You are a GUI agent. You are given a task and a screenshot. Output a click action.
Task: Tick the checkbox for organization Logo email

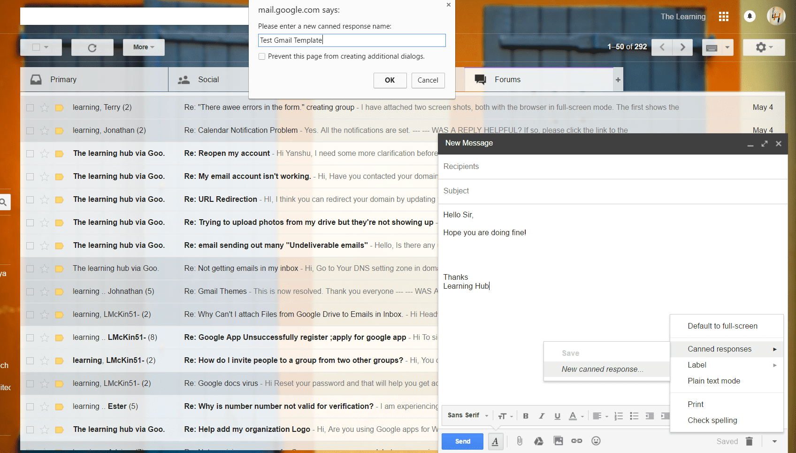pos(30,430)
